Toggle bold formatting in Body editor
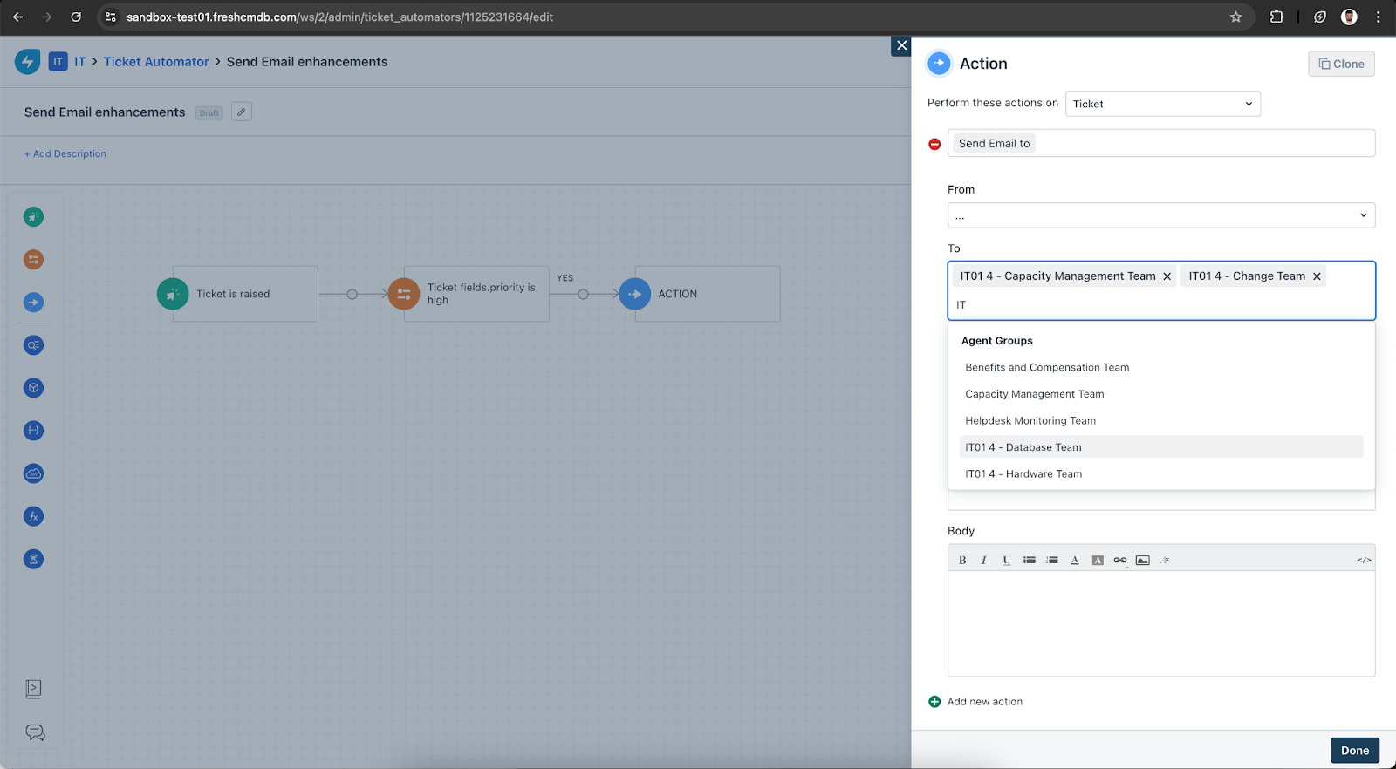 (962, 560)
